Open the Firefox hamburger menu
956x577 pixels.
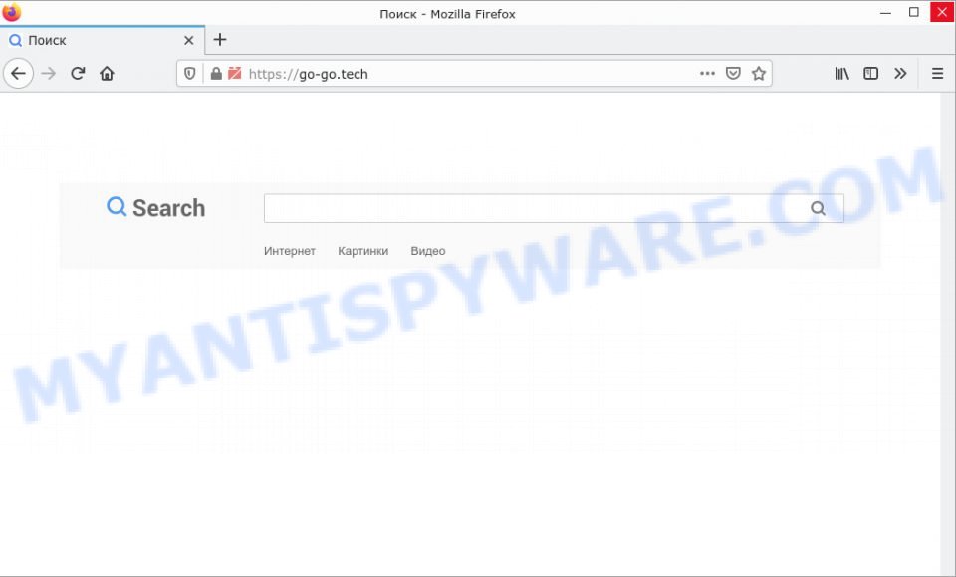[x=938, y=74]
